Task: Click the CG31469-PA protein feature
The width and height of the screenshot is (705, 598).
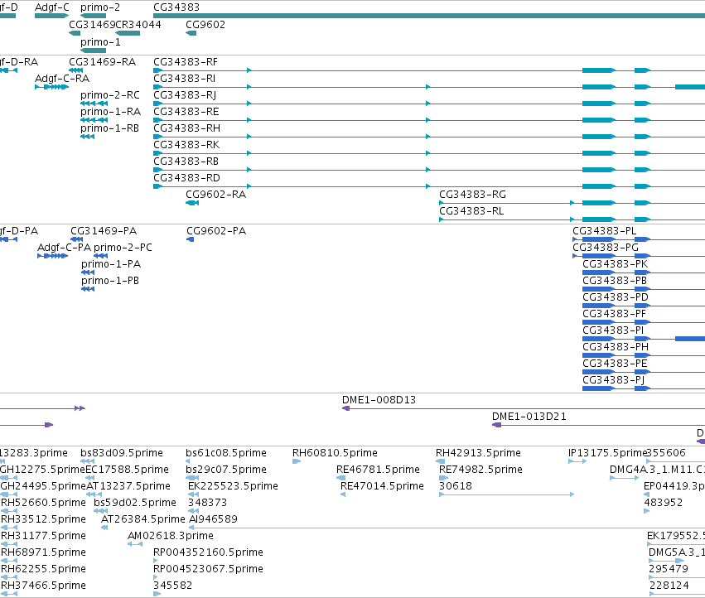Action: 77,239
